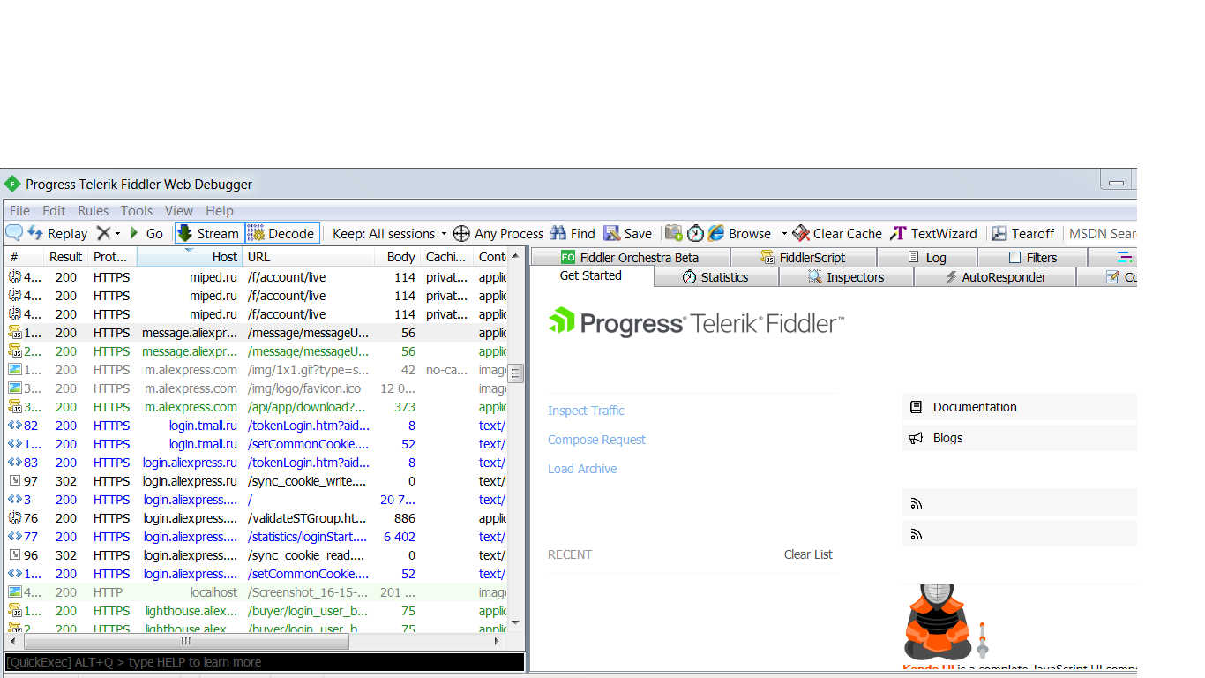Click the session list scroll-right arrow

coord(497,641)
